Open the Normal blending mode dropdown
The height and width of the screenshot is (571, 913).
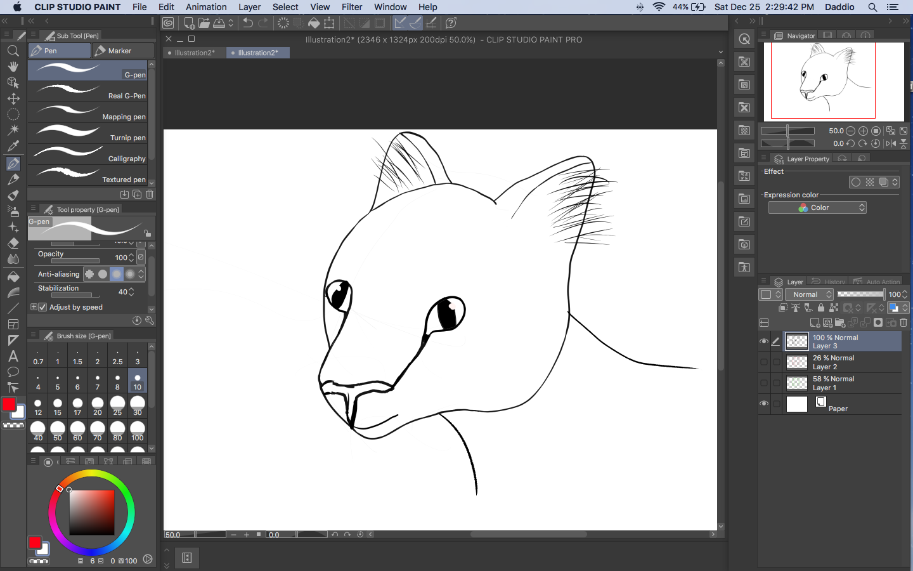click(809, 294)
